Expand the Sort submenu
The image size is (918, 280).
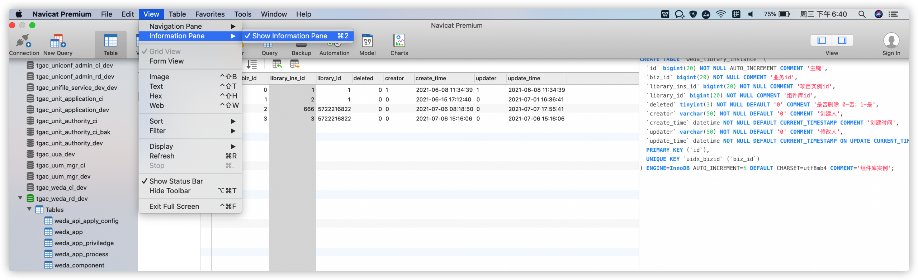pyautogui.click(x=190, y=121)
